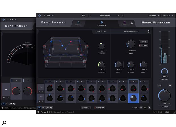Open the 192% zoom dropdown in the front window
Viewport: 176px width, 127px height.
(49, 16)
